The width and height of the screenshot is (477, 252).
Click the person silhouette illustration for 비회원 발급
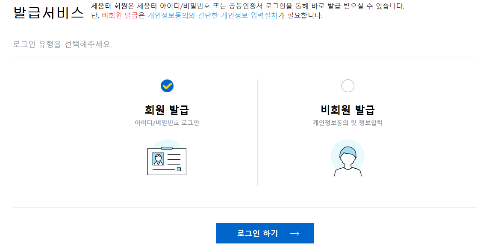pos(348,158)
